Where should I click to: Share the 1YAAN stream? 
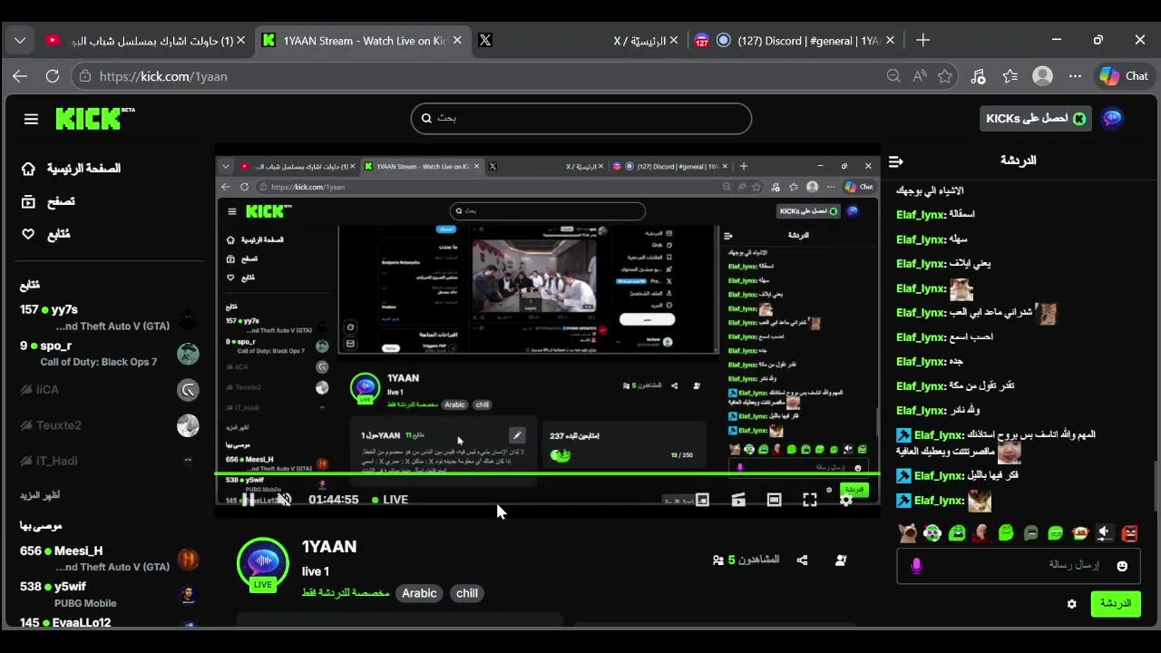coord(802,560)
